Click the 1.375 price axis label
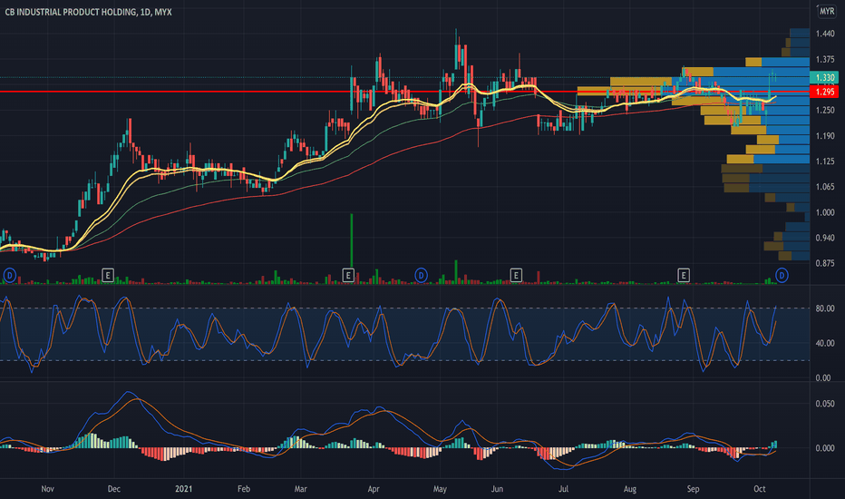The image size is (845, 499). coord(825,59)
